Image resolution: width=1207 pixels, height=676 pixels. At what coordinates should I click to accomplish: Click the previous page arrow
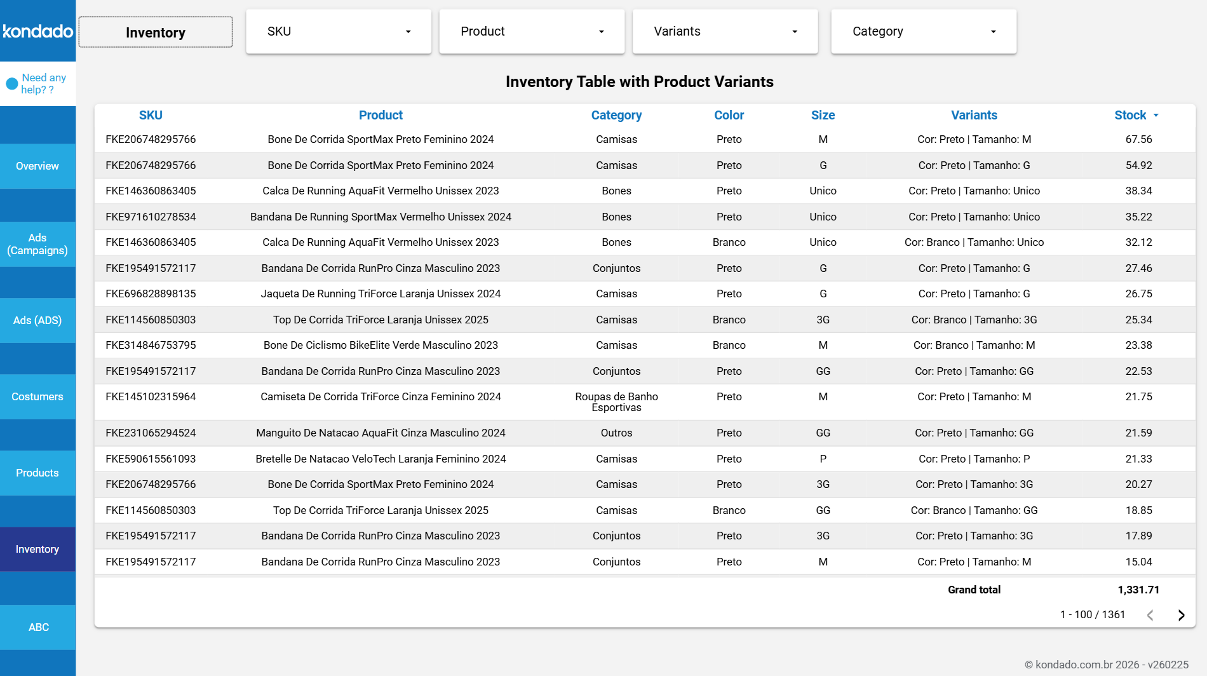[1150, 615]
